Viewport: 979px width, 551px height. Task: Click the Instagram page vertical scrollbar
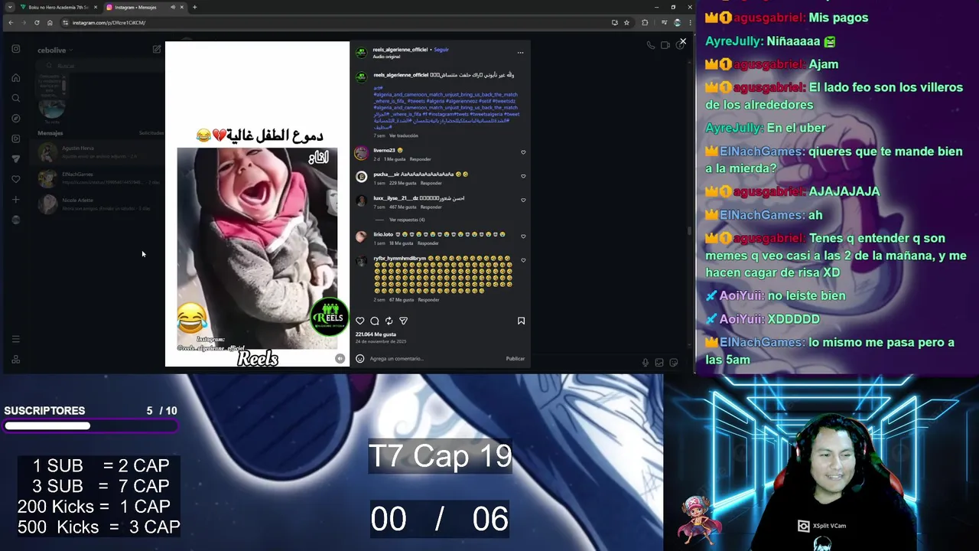690,230
